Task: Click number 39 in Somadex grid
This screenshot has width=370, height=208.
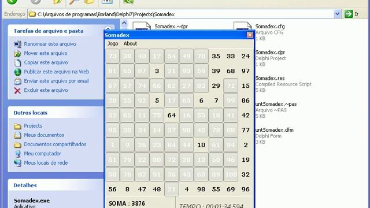Action: click(216, 71)
